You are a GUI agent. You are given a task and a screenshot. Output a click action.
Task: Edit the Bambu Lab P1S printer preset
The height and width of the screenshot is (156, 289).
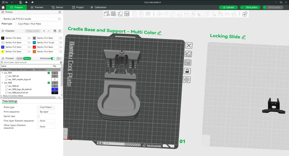pos(60,19)
